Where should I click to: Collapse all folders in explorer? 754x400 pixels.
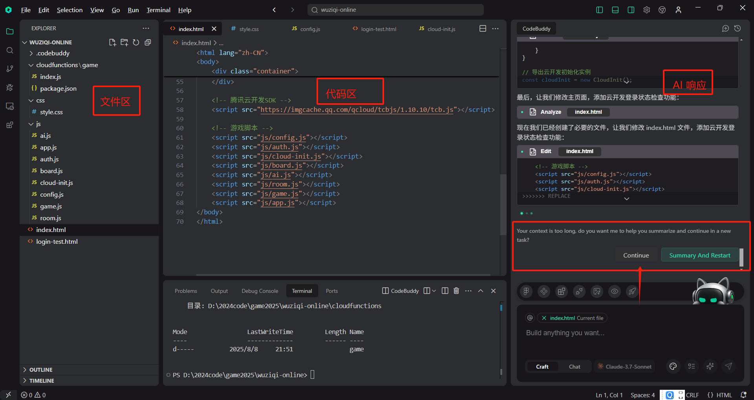148,42
